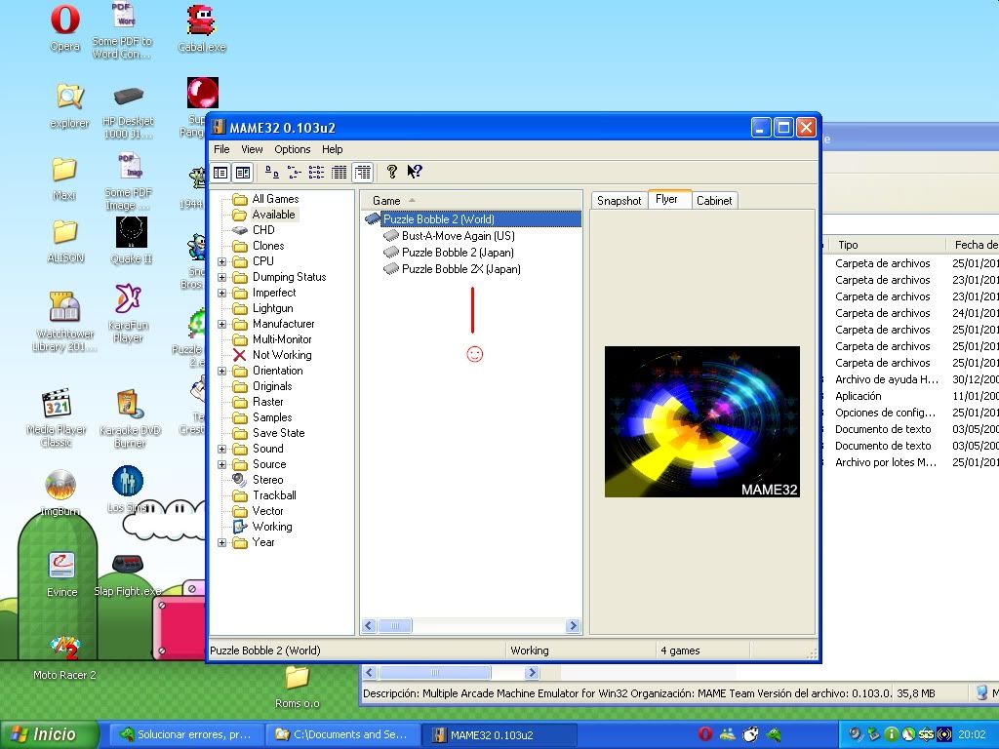The width and height of the screenshot is (999, 749).
Task: Expand the Orientation folder node
Action: coord(221,371)
